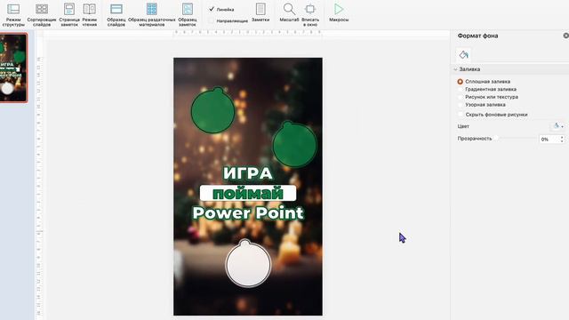The width and height of the screenshot is (569, 320).
Task: Open Slide Master (Образец слайдов)
Action: click(x=116, y=14)
